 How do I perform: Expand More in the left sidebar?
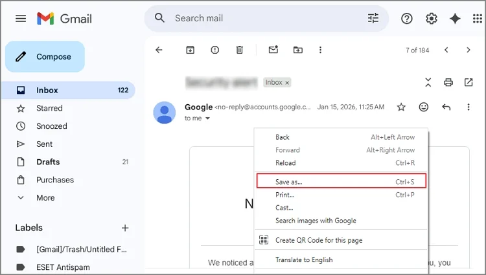[x=45, y=197]
